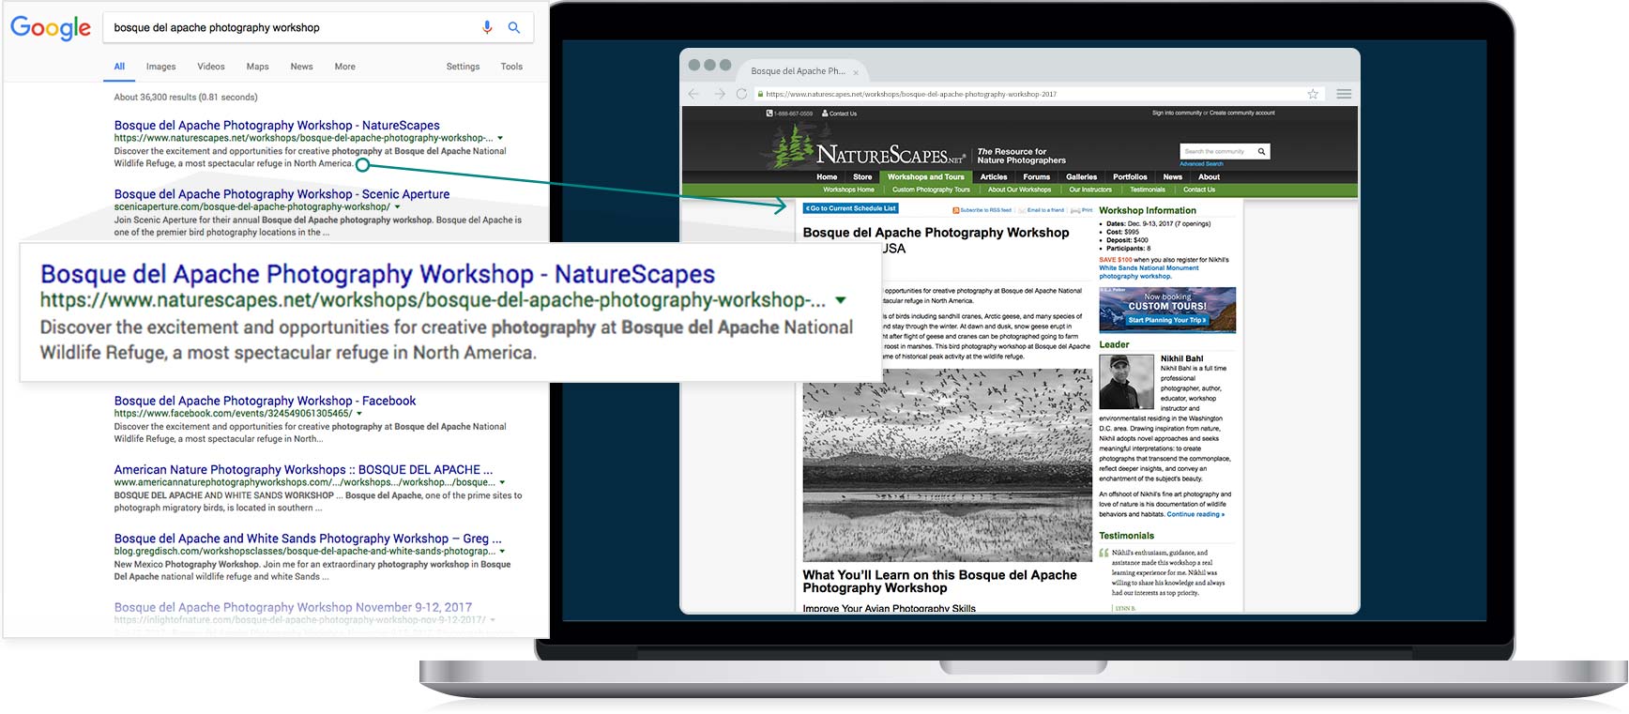The height and width of the screenshot is (714, 1629).
Task: Click the Subscribe to RSS feed icon
Action: pyautogui.click(x=955, y=210)
